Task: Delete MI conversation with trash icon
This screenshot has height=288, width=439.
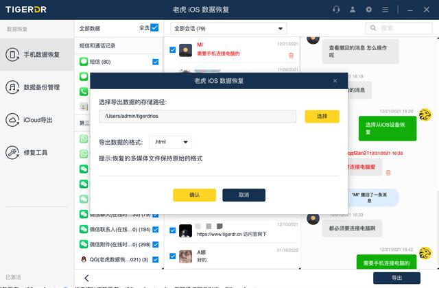Action: coord(291,56)
